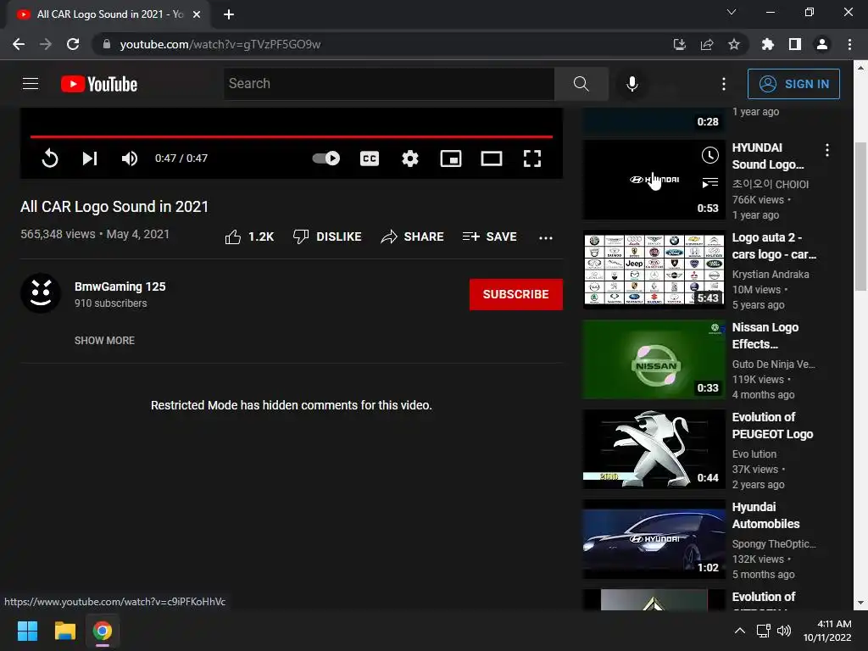Close the YouTube browser tab
The image size is (868, 651).
[x=197, y=14]
